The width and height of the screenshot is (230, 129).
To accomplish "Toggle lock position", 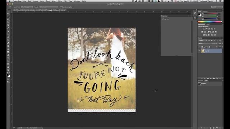I will coord(207,47).
